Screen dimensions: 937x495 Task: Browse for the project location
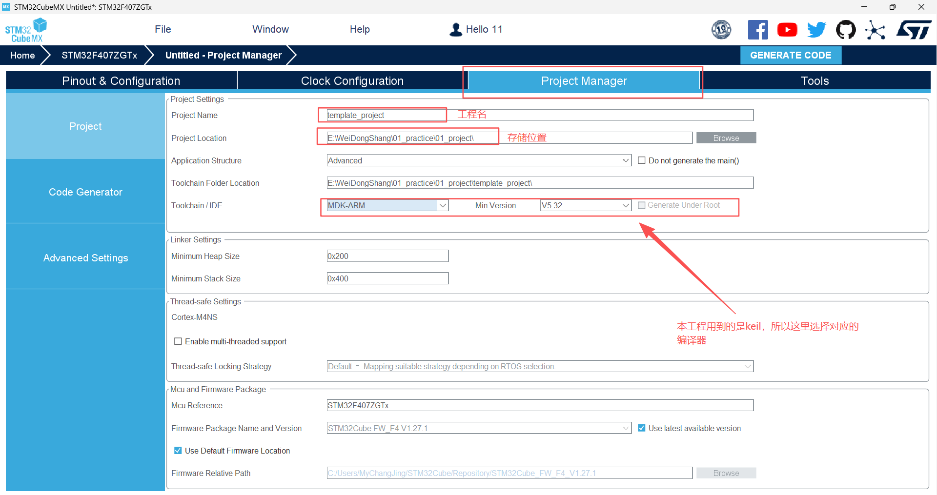coord(726,138)
